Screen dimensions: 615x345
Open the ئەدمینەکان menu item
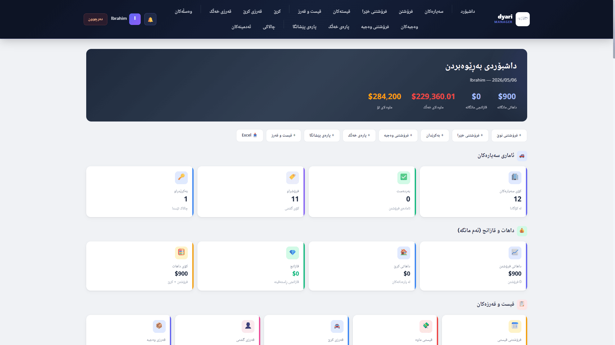tap(241, 27)
